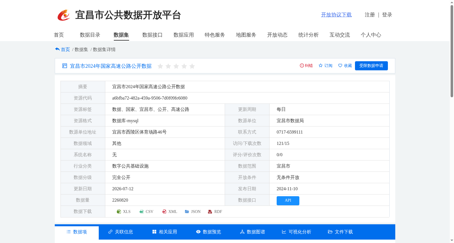Image resolution: width=454 pixels, height=243 pixels.
Task: Click the 数据集 breadcrumb
Action: pyautogui.click(x=81, y=50)
